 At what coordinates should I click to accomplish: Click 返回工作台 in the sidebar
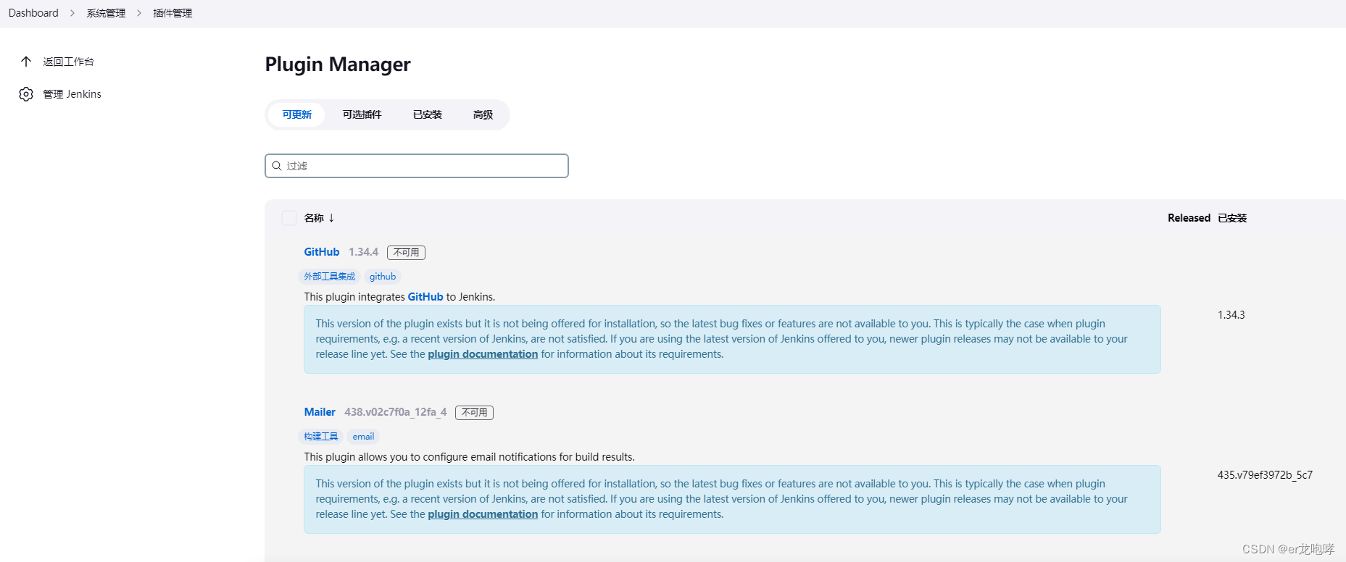pos(68,62)
